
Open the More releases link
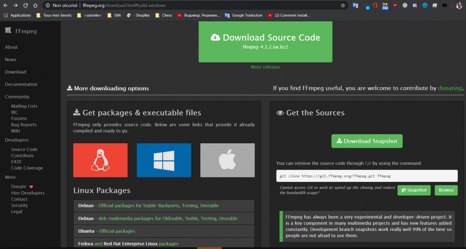tap(265, 67)
